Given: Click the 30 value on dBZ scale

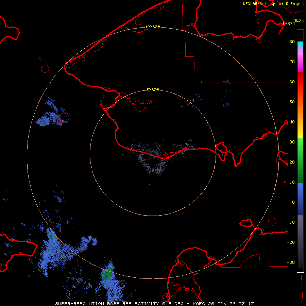Looking at the screenshot, I should click(x=292, y=142).
